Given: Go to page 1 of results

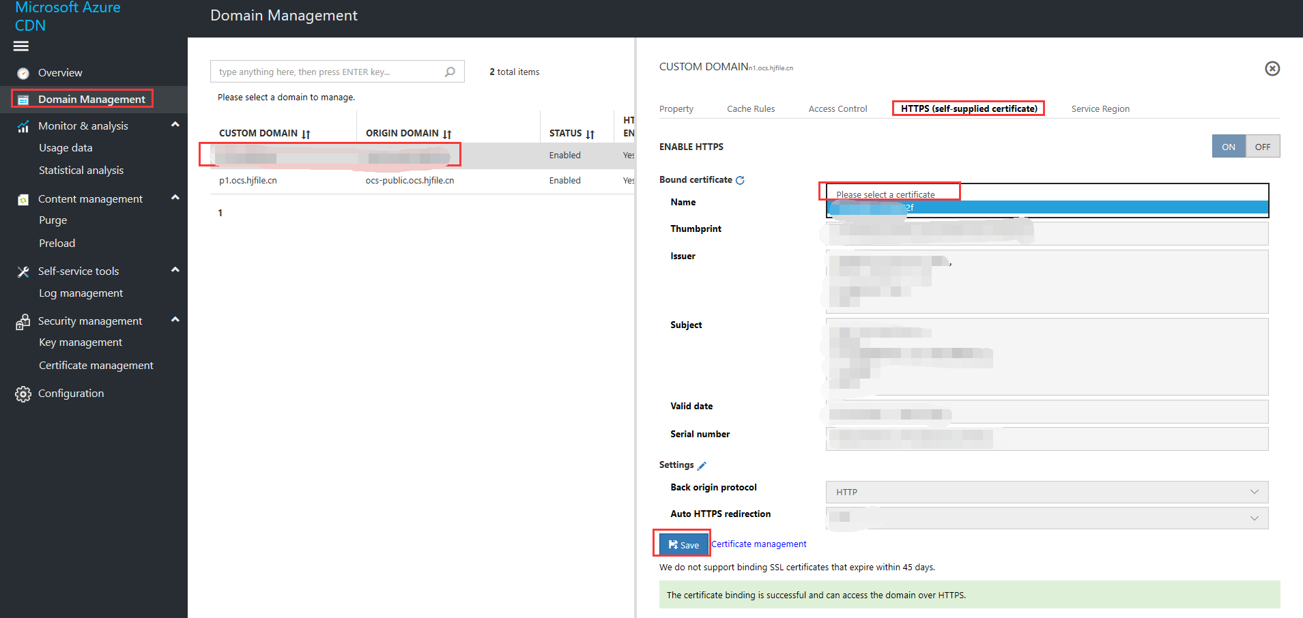Looking at the screenshot, I should (220, 213).
